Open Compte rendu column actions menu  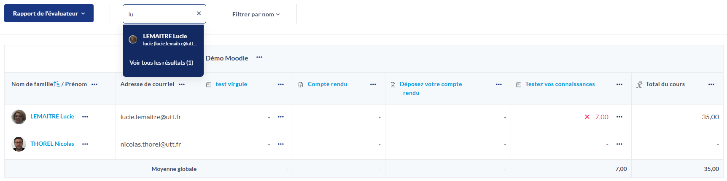(x=373, y=84)
